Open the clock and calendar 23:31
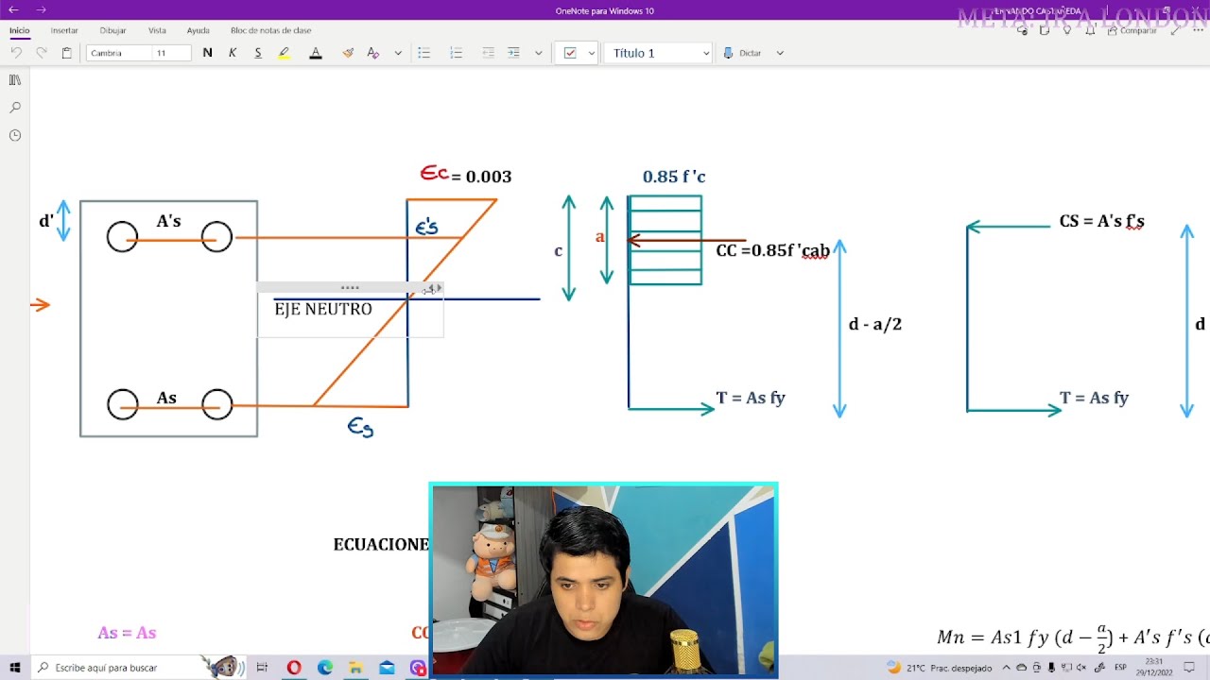Screen dimensions: 1210x680 (x=1154, y=668)
